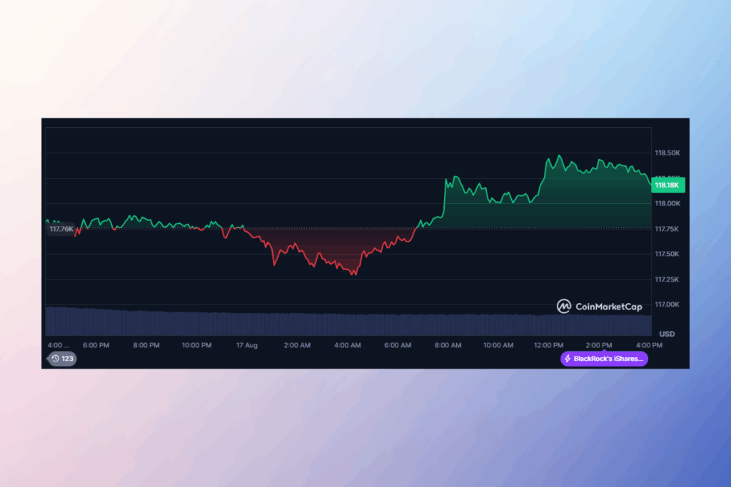Screen dimensions: 731x487
Task: Click the 6:00 AM time axis label
Action: [398, 345]
